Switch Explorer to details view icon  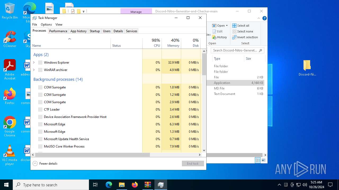(258, 160)
